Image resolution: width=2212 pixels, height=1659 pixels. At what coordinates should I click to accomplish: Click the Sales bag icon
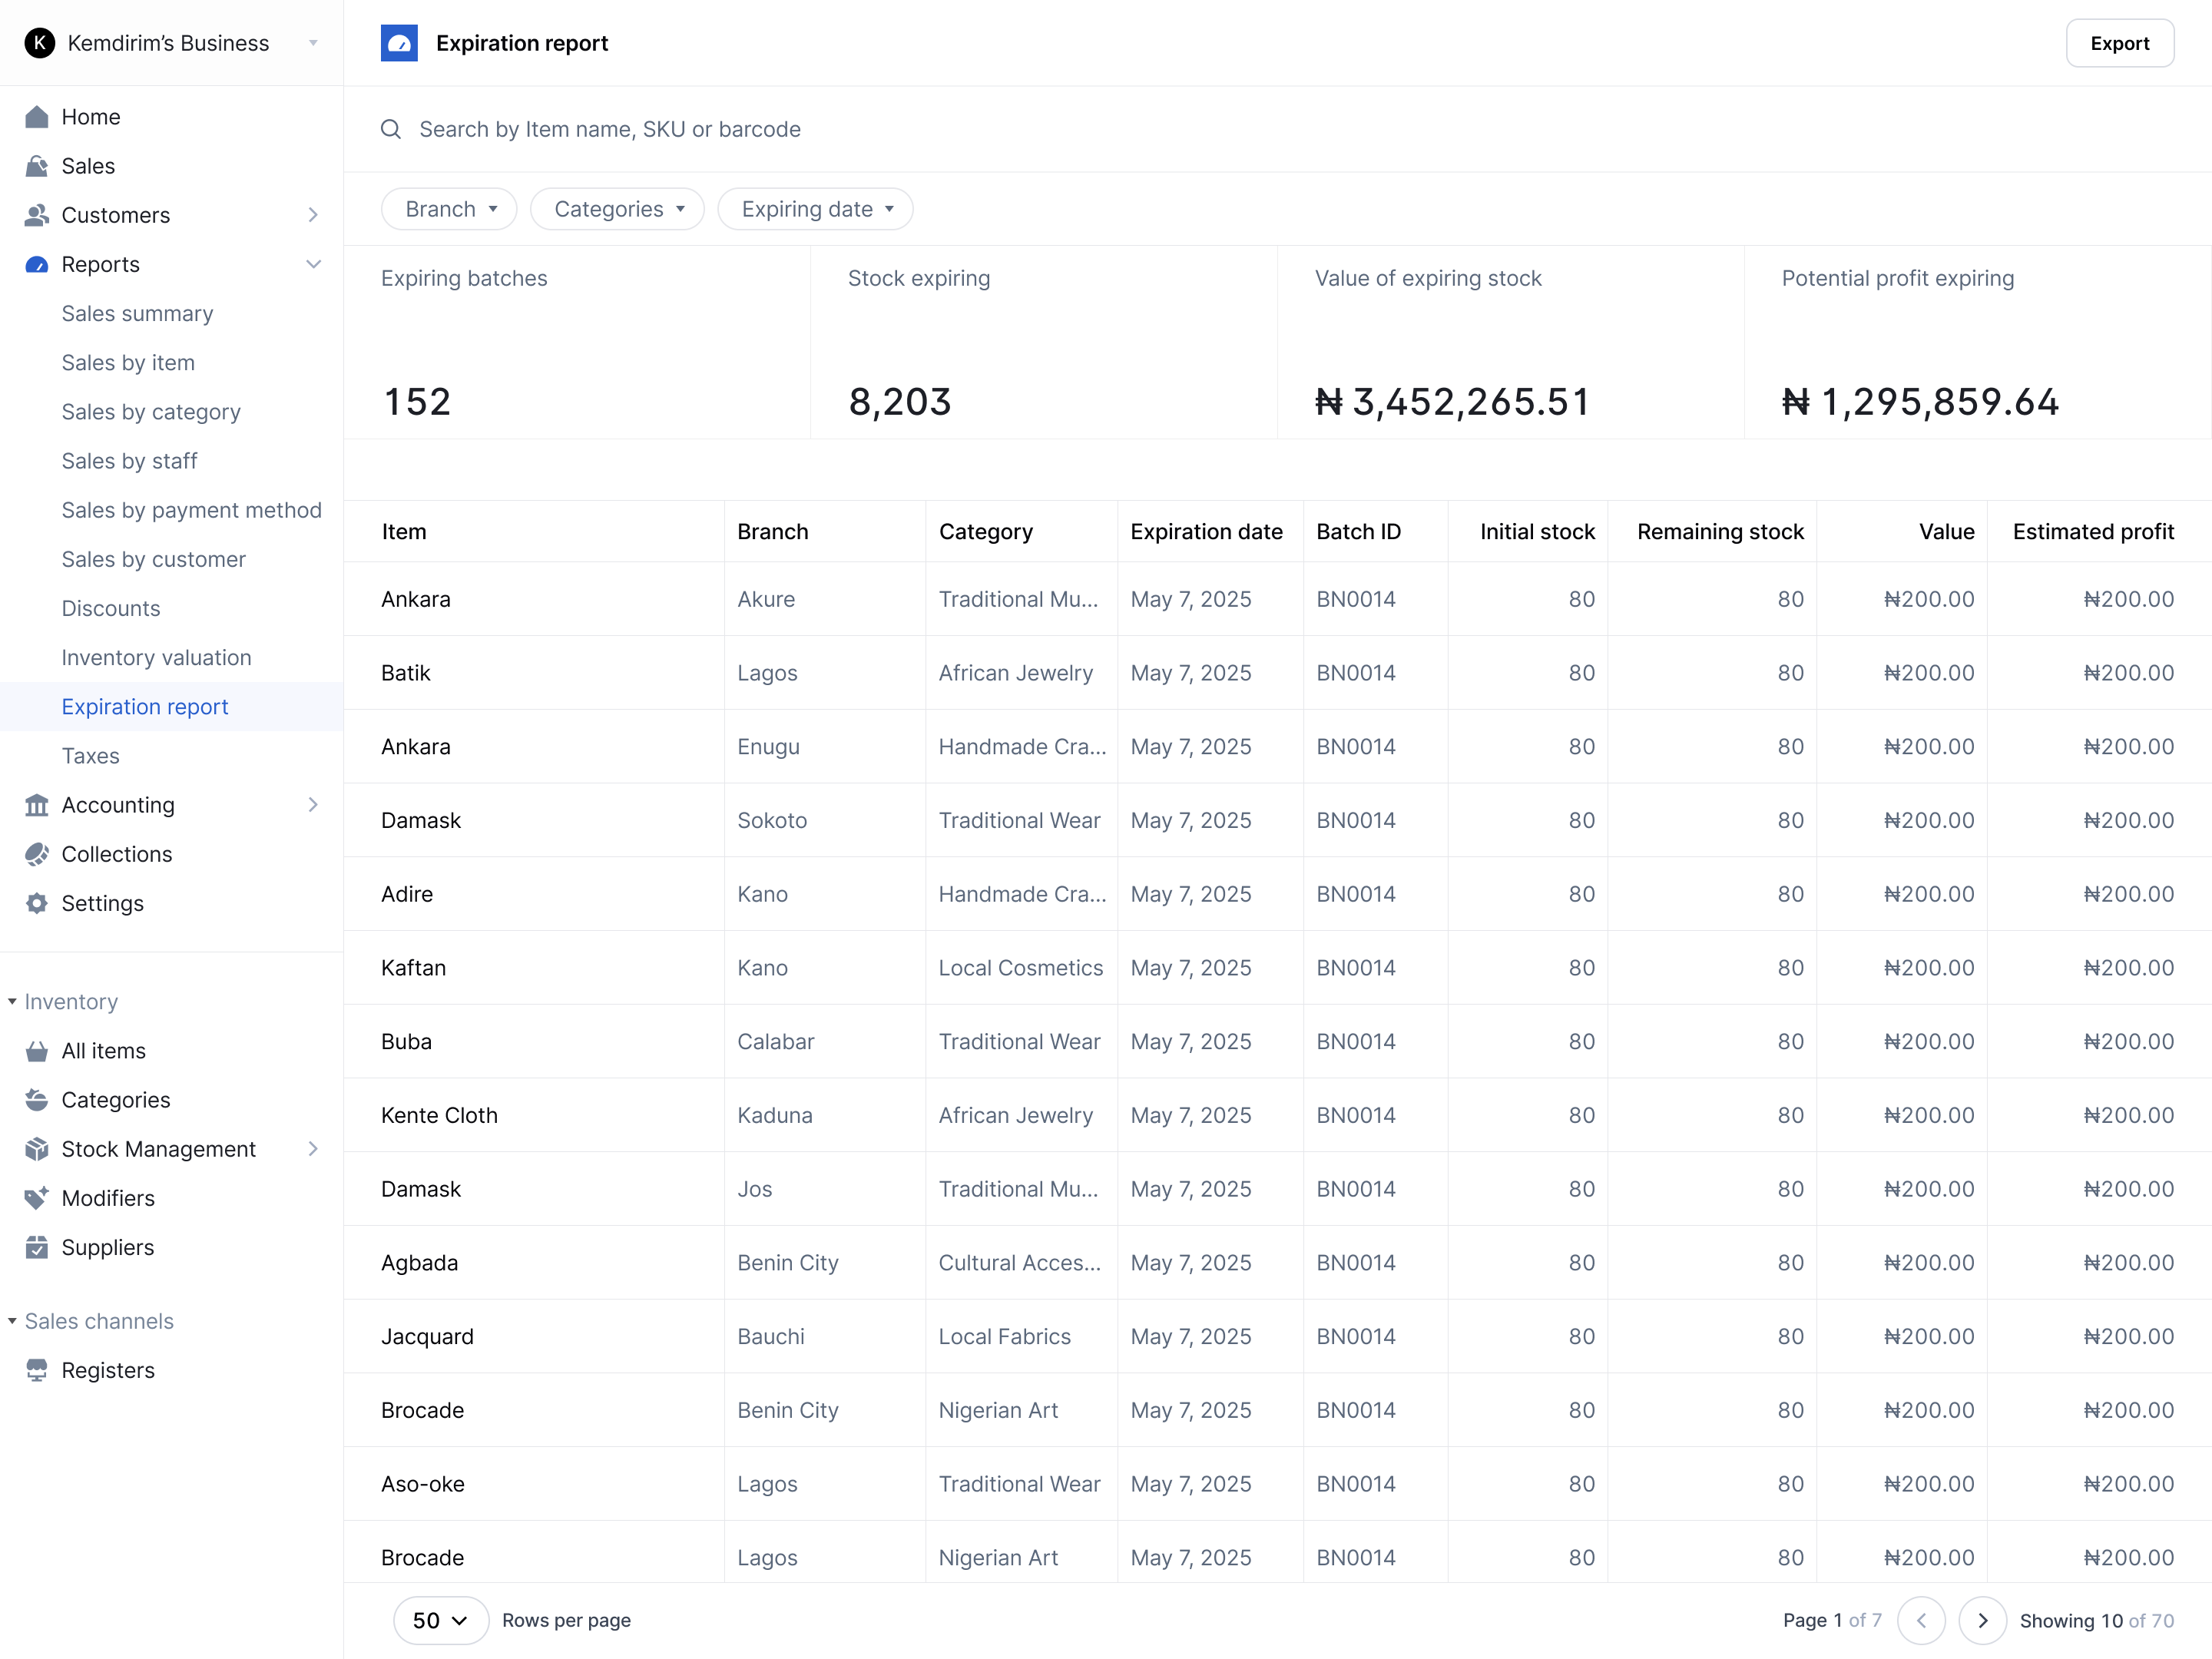(x=37, y=166)
